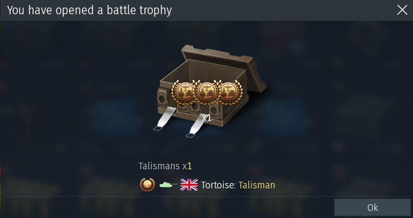
Task: Click the divider line above the Ok button
Action: [206, 196]
